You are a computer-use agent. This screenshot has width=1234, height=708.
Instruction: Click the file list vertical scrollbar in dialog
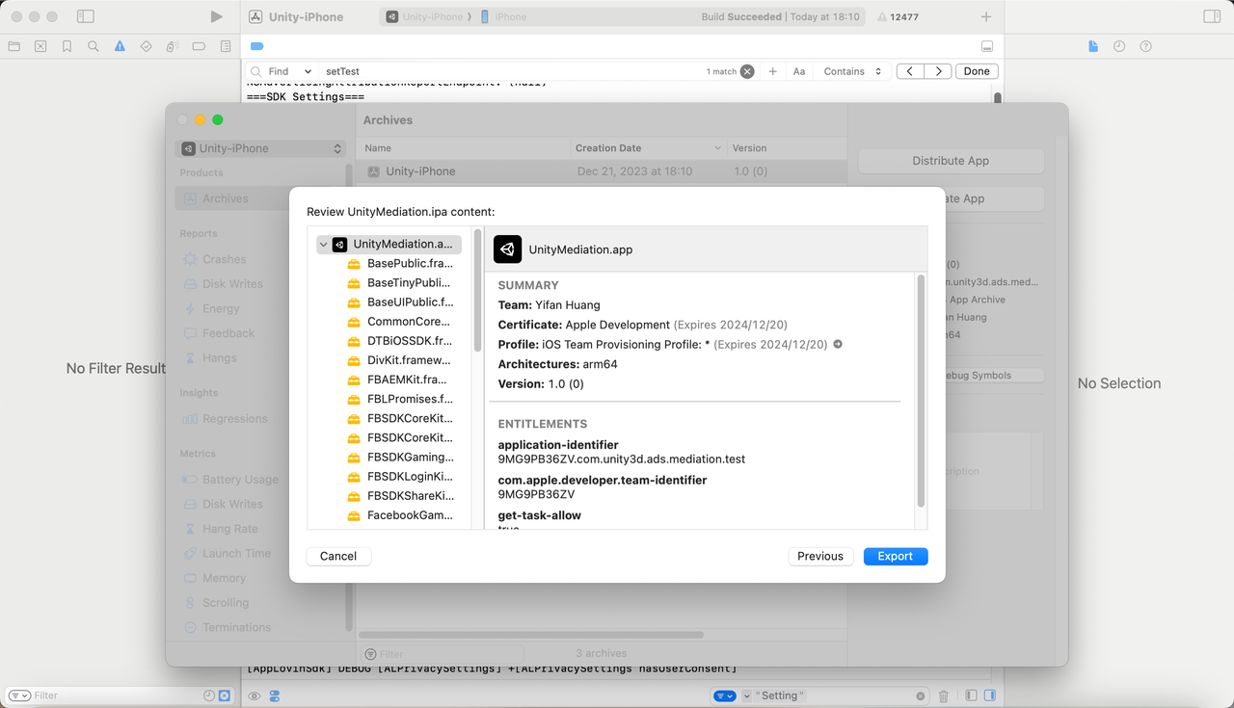(477, 289)
